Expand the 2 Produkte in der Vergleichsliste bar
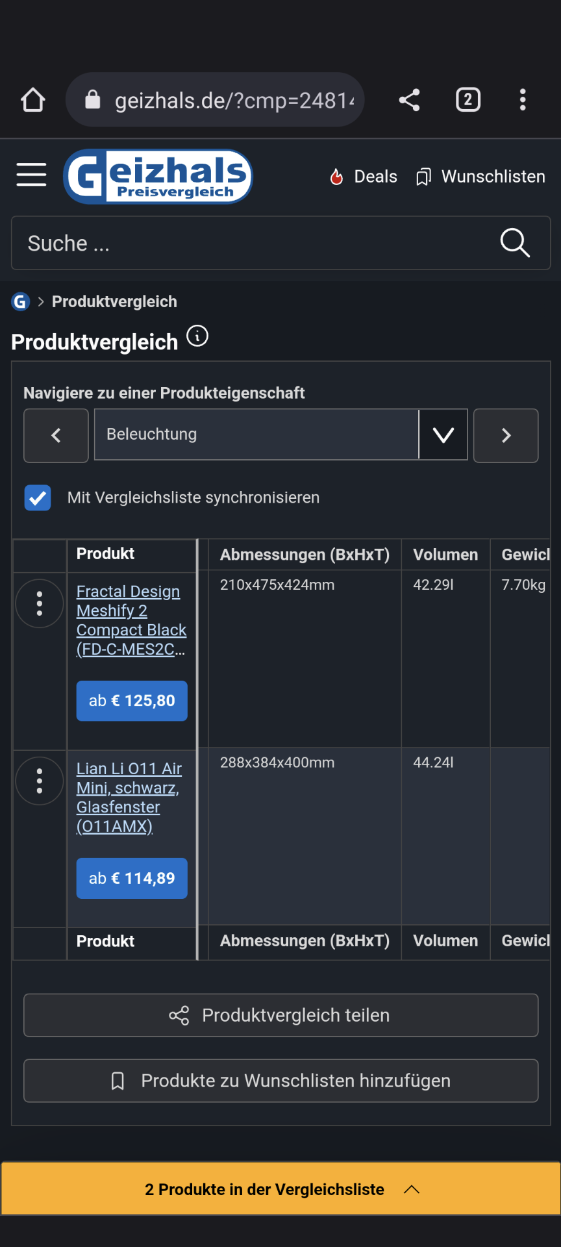The image size is (561, 1247). (x=281, y=1189)
